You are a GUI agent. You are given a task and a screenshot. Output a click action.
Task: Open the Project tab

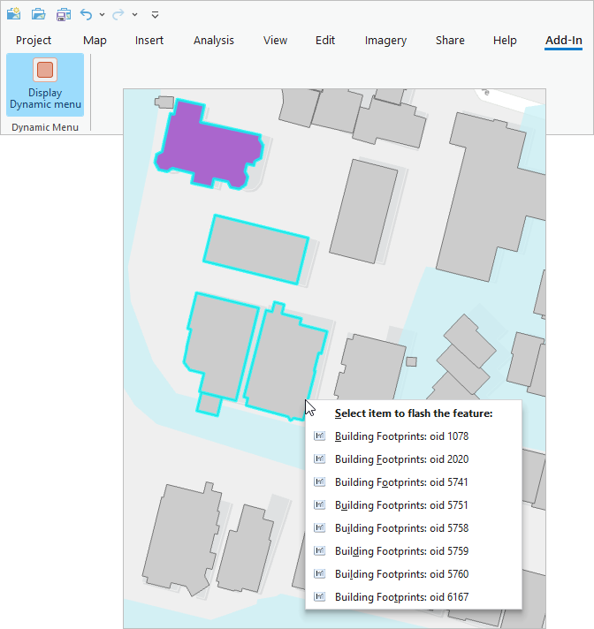34,41
